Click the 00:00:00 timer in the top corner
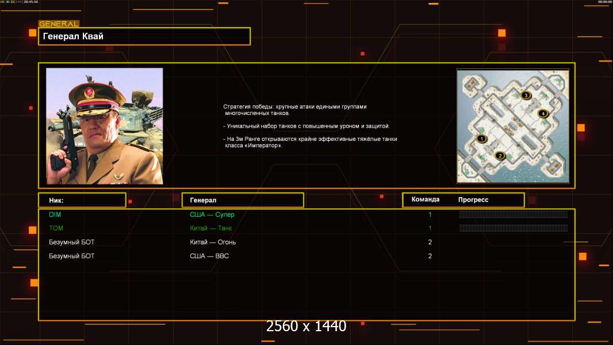The image size is (613, 345). tap(604, 2)
